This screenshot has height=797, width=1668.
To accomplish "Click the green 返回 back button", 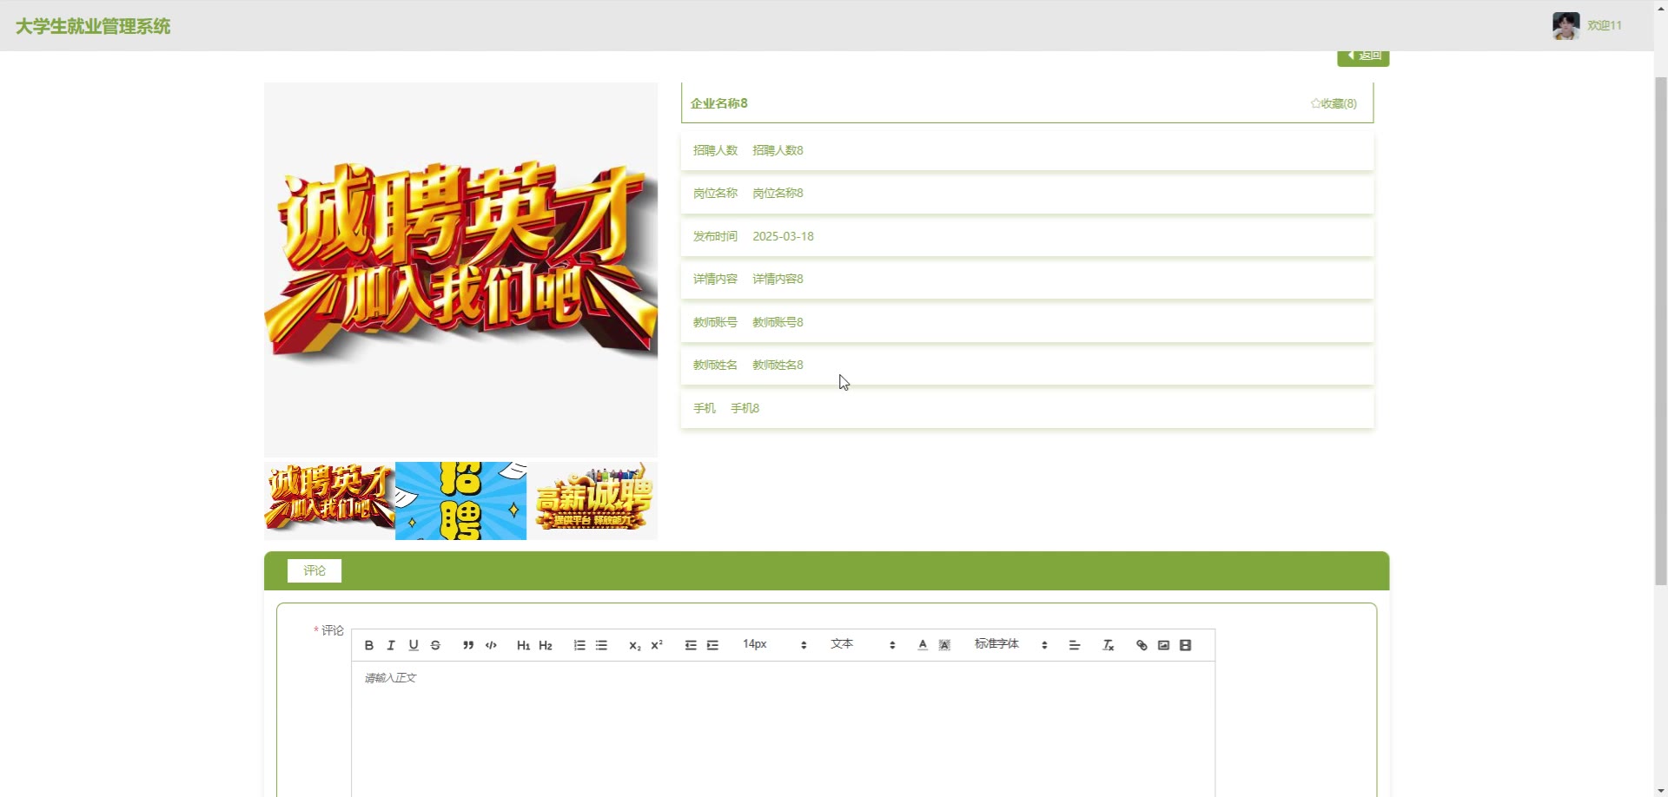I will [1363, 56].
